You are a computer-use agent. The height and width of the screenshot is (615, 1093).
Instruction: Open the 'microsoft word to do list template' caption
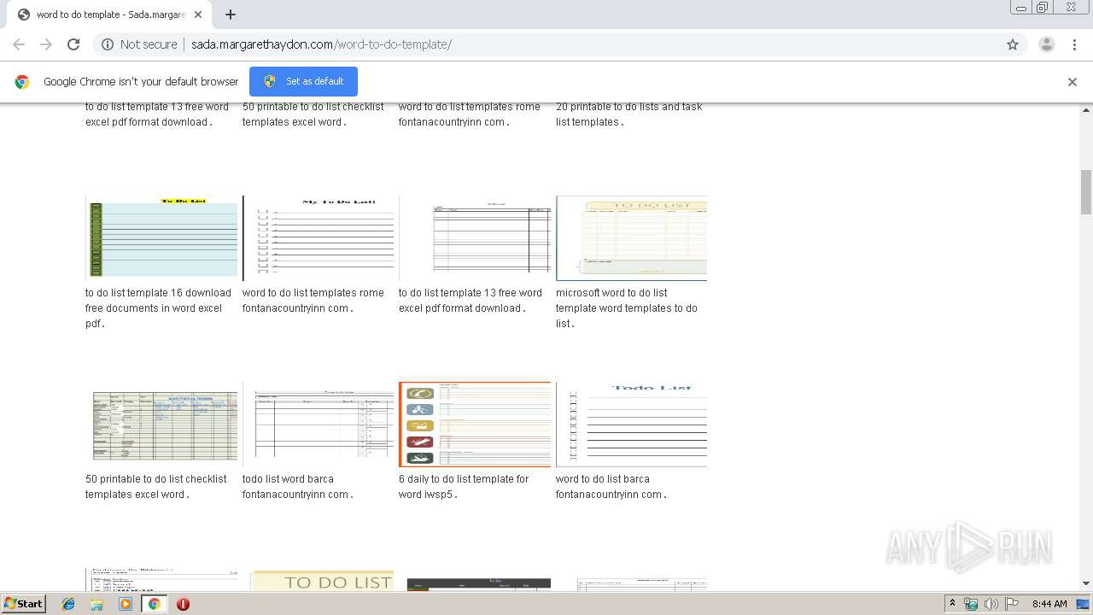pyautogui.click(x=627, y=308)
